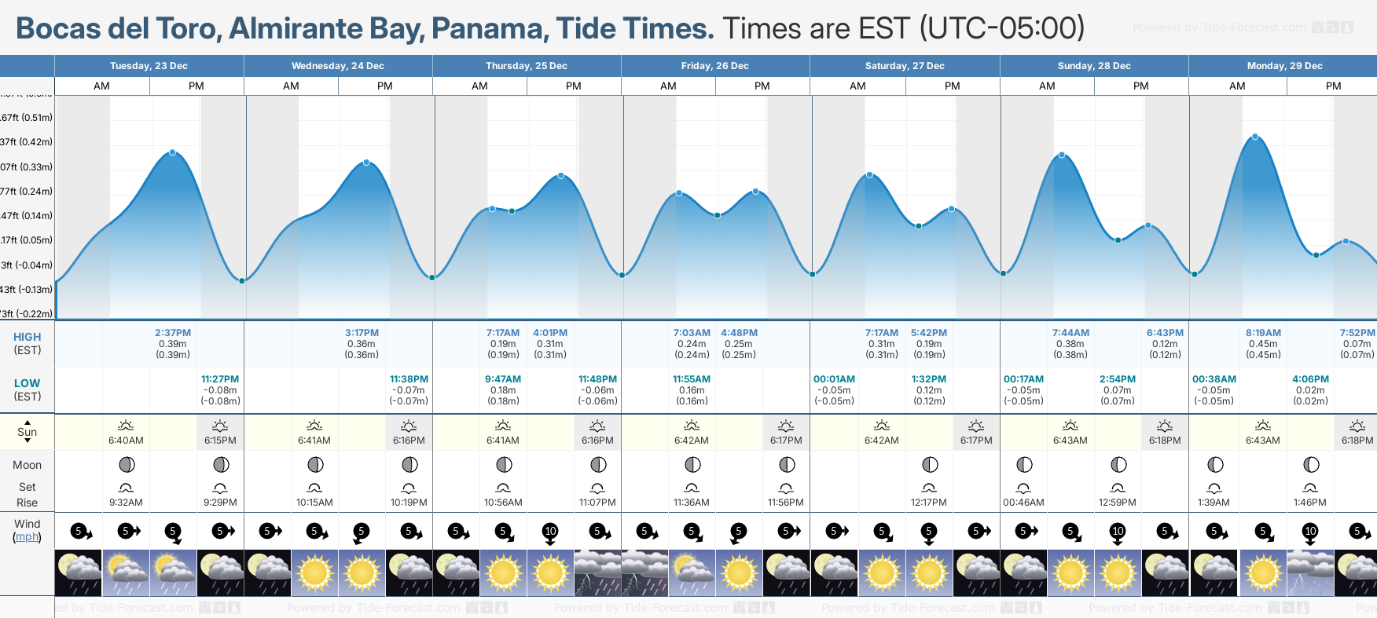This screenshot has height=618, width=1377.
Task: Click the moonrise icon above 12:17PM
Action: (x=929, y=488)
